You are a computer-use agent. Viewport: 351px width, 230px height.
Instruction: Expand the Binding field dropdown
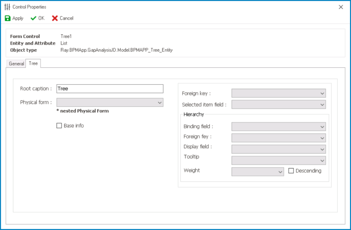278,127
